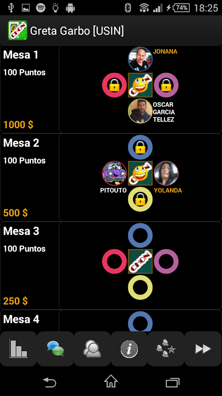
Task: View JONANA's profile photo
Action: [140, 59]
